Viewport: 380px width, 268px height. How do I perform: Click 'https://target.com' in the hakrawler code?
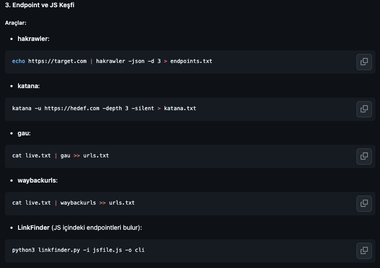point(57,61)
